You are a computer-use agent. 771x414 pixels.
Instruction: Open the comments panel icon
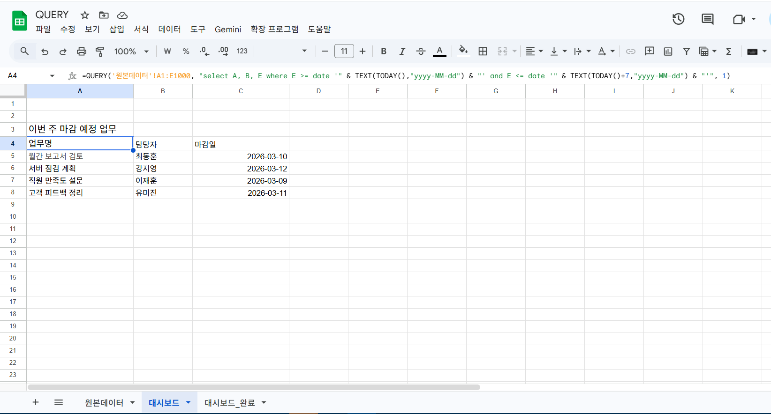[x=707, y=19]
